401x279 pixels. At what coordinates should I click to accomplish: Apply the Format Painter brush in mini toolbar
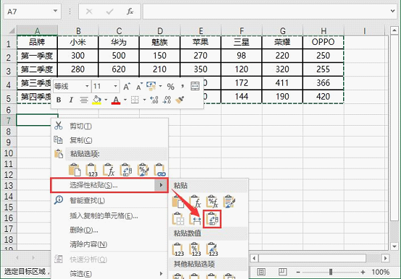(x=180, y=100)
